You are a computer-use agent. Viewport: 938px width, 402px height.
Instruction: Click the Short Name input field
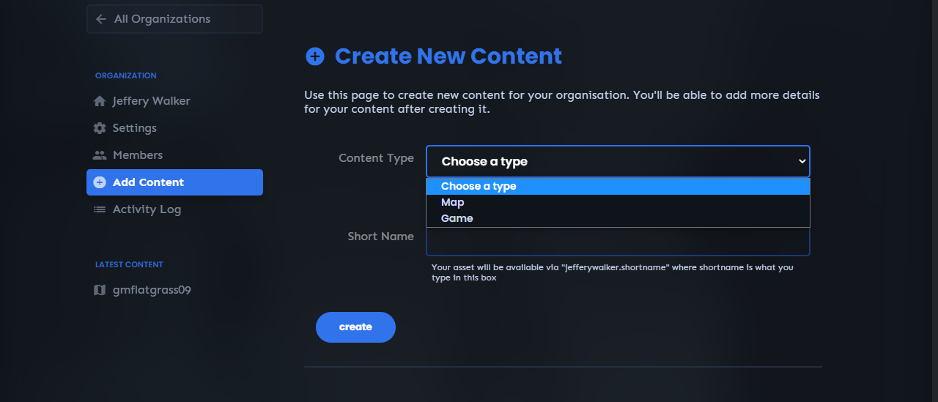[618, 242]
